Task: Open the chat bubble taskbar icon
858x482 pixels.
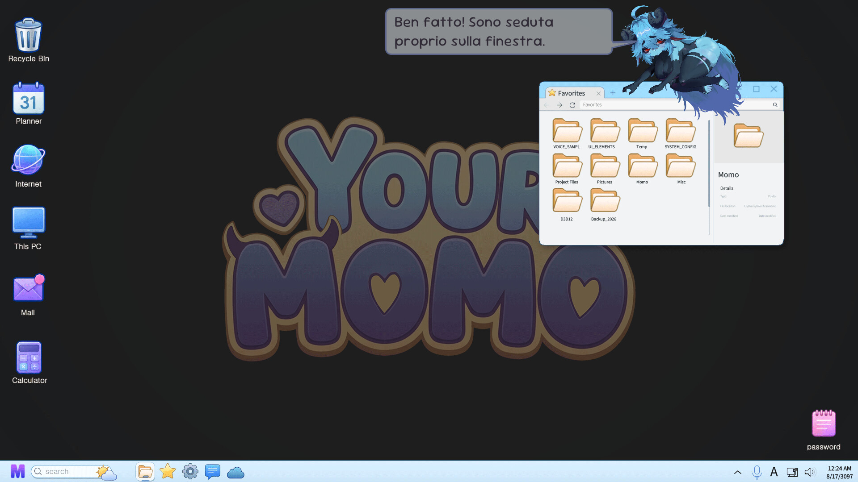Action: pyautogui.click(x=213, y=471)
